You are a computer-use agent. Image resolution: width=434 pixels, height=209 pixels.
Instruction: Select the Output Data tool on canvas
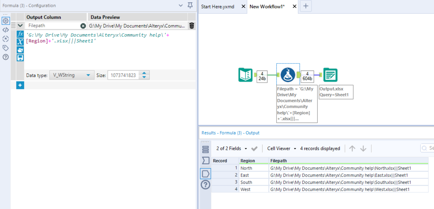tap(330, 75)
